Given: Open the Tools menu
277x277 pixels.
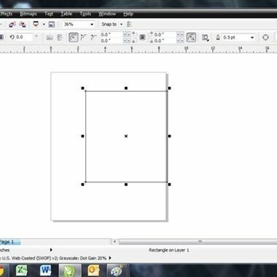Looking at the screenshot, I should pos(85,14).
